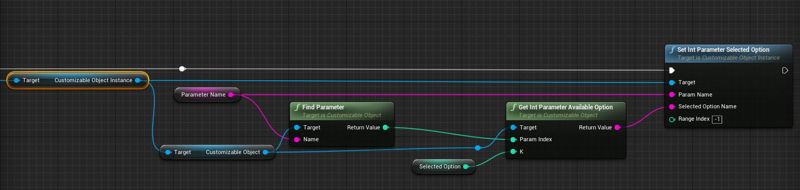Click the execution output pin on Set Int Parameter

point(785,70)
